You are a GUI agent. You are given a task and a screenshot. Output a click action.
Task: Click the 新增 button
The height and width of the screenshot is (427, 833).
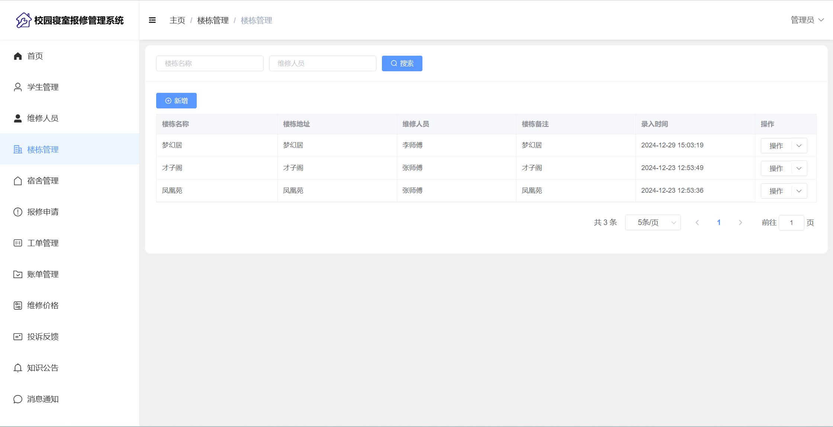tap(176, 101)
